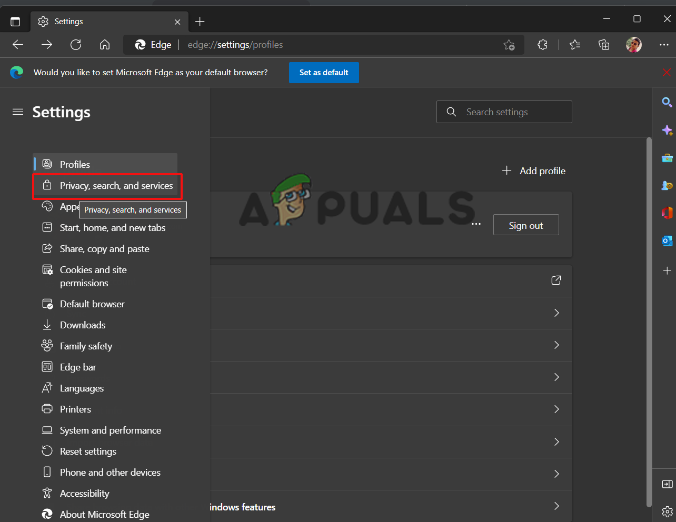676x522 pixels.
Task: Open the Extensions puzzle icon
Action: [x=543, y=45]
